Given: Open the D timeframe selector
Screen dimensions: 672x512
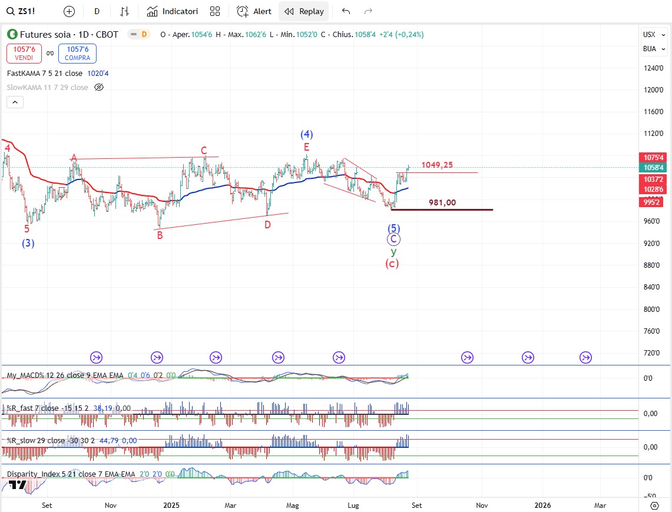Looking at the screenshot, I should (x=97, y=11).
